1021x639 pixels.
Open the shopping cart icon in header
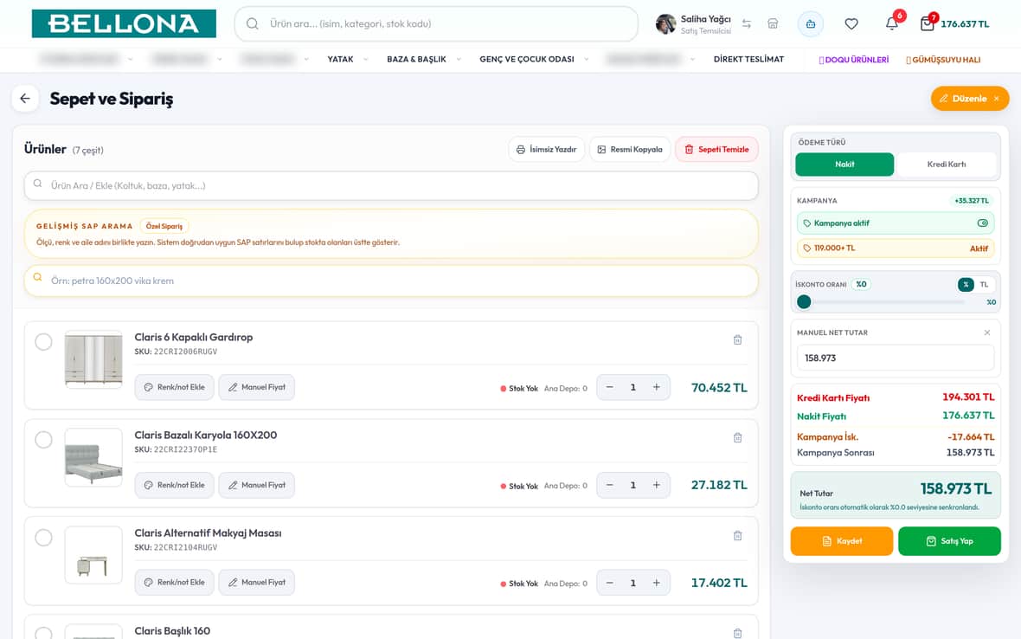tap(928, 23)
